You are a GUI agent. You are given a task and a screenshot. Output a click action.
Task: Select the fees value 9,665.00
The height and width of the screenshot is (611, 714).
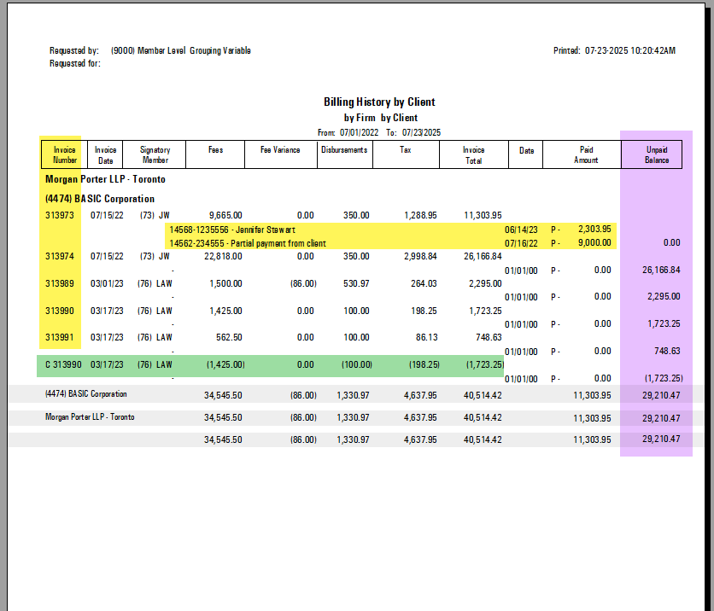click(225, 215)
